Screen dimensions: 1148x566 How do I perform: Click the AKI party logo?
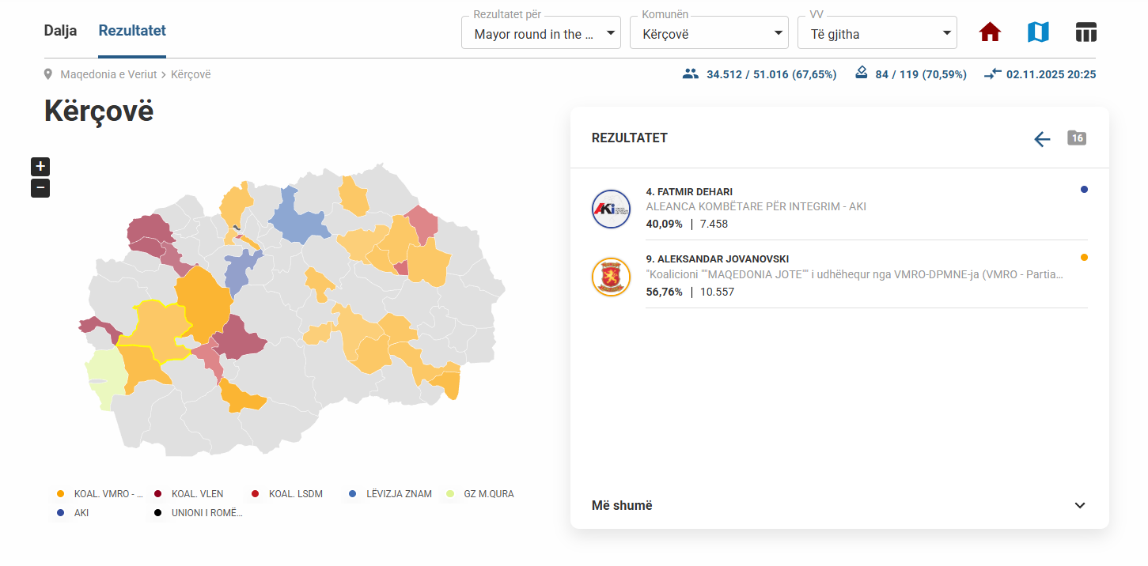[x=611, y=209]
